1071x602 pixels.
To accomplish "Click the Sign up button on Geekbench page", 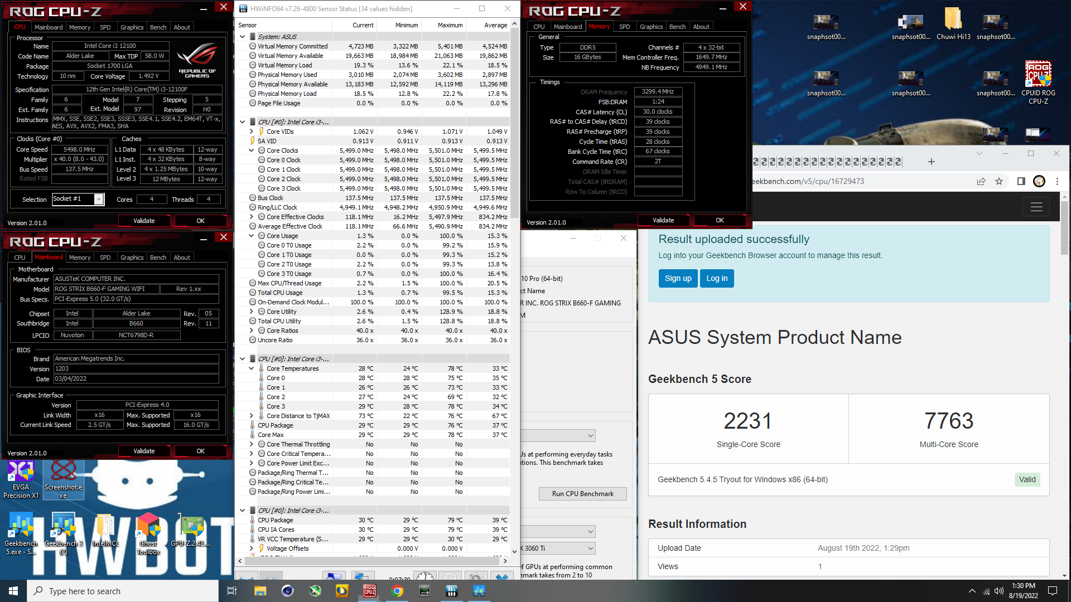I will (x=678, y=279).
